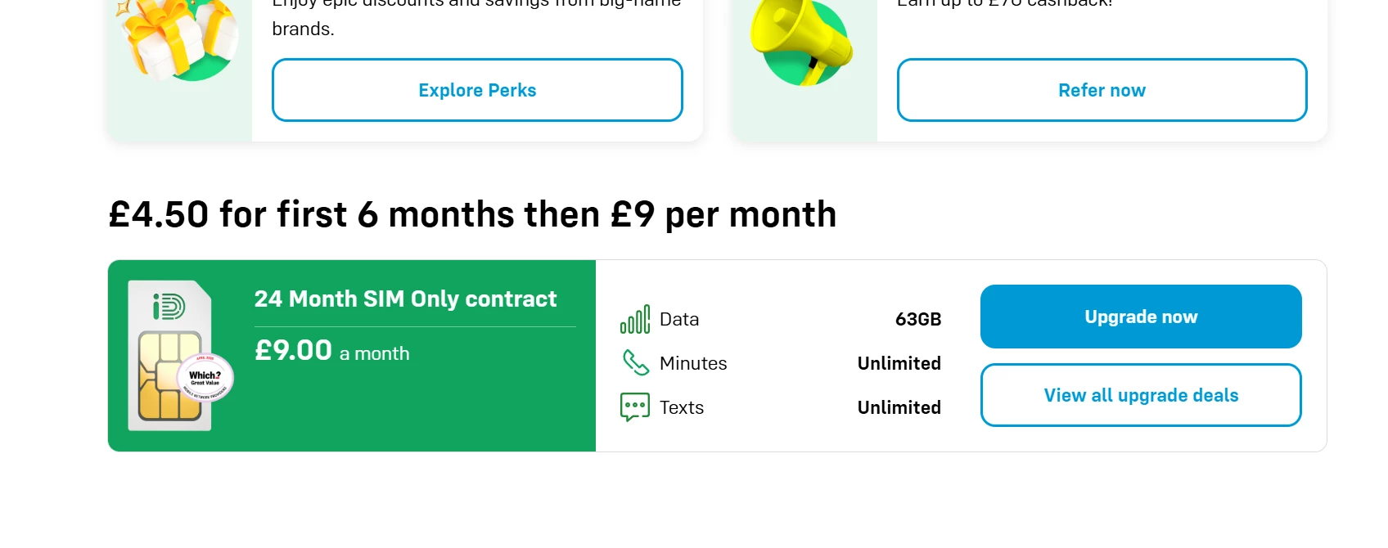The image size is (1388, 548).
Task: Click the £4.50 for first 6 months heading
Action: coord(472,215)
